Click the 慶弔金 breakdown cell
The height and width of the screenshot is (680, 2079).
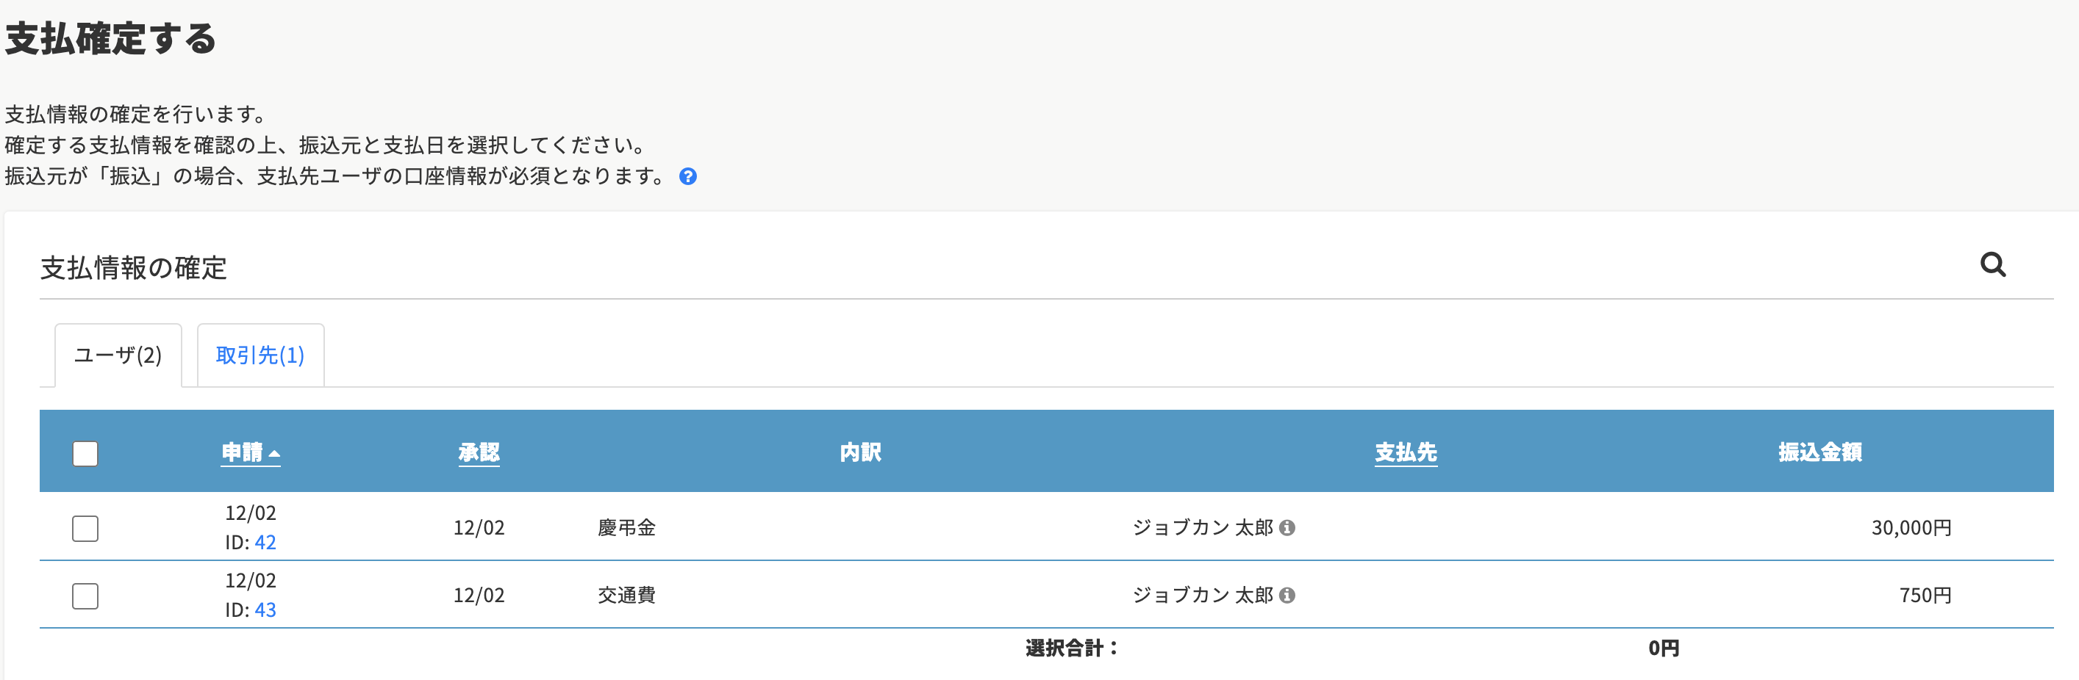click(x=626, y=527)
